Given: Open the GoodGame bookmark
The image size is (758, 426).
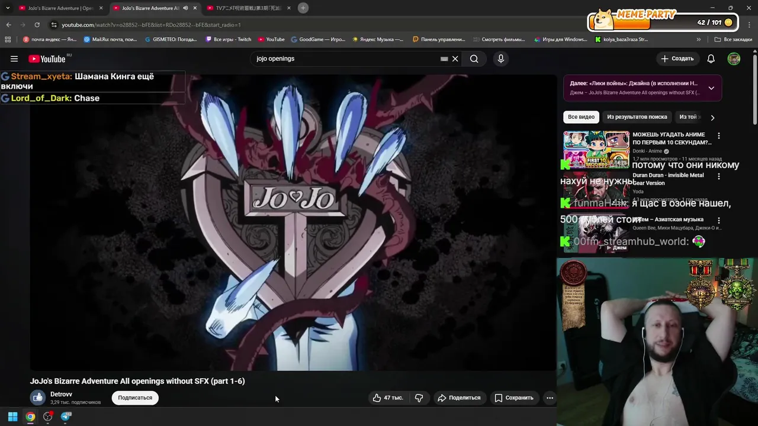Looking at the screenshot, I should point(317,40).
